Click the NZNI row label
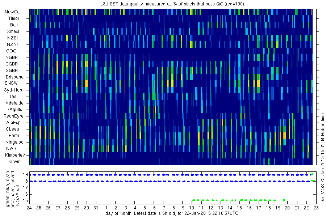This screenshot has height=217, width=326. coord(12,44)
